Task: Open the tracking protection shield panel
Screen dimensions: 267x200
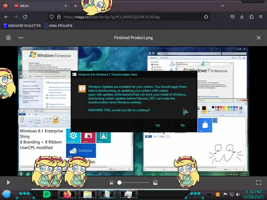Action: [x=52, y=17]
